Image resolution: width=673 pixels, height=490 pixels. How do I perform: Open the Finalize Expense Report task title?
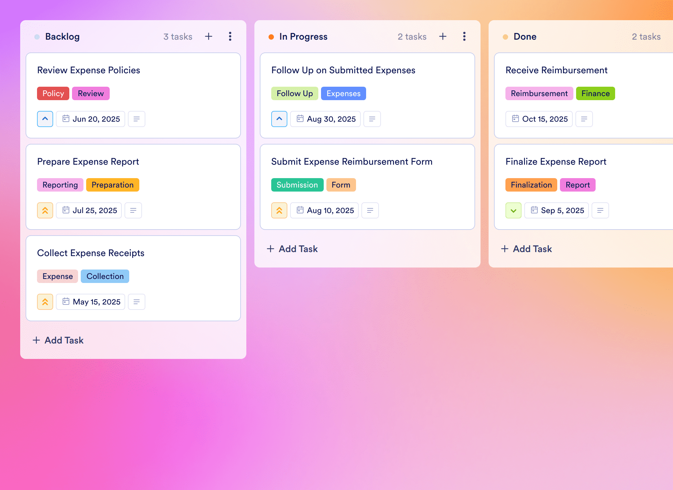click(556, 161)
